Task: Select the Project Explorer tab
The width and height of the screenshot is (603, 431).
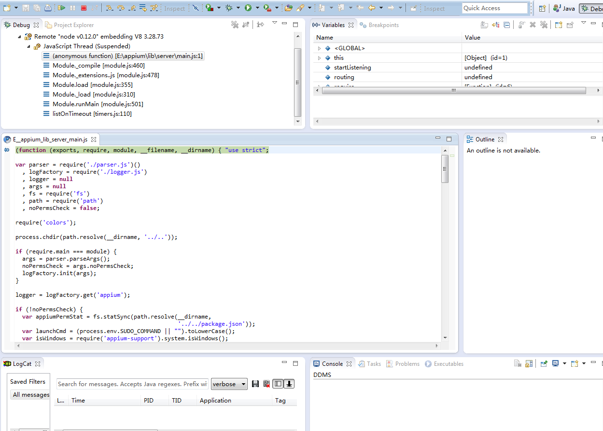Action: click(x=70, y=25)
